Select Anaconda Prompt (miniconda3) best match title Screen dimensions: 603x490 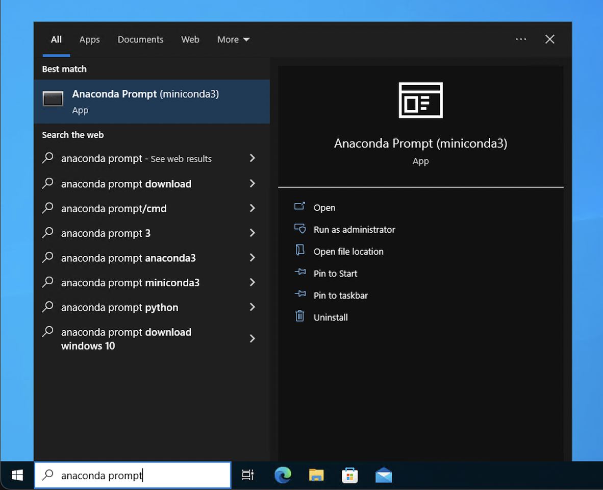coord(145,94)
